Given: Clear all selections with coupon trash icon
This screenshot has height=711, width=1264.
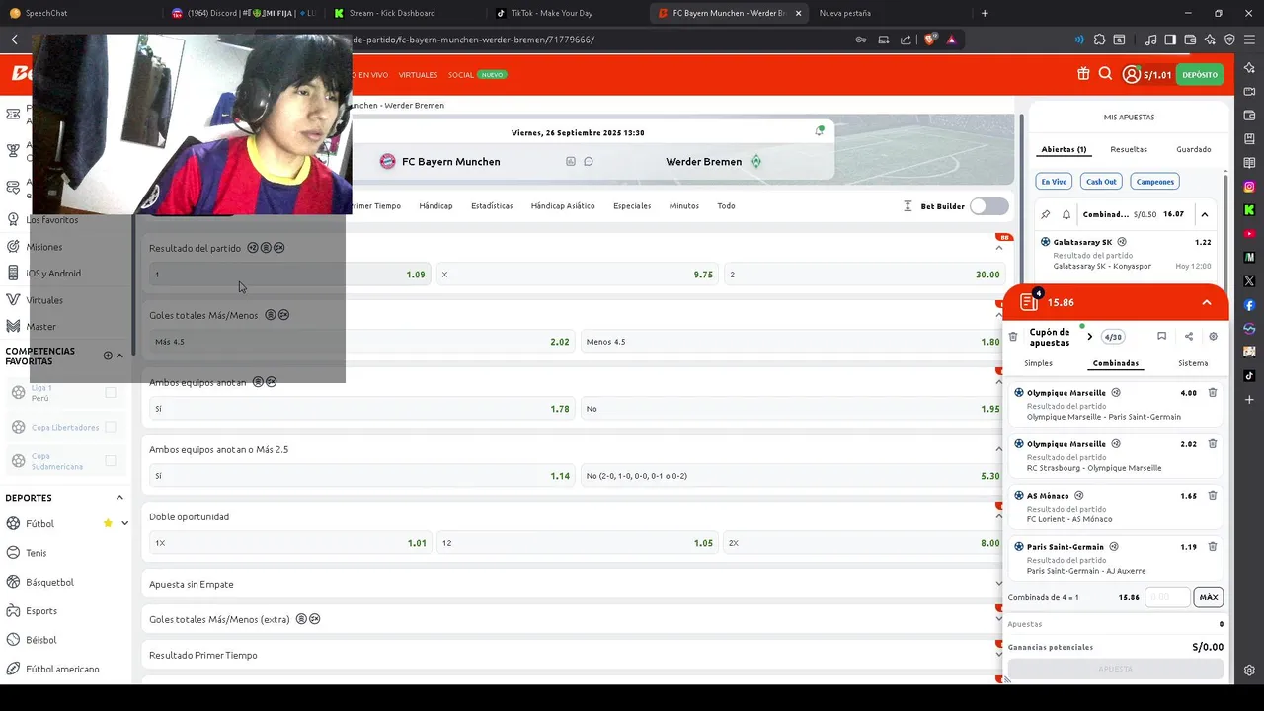Looking at the screenshot, I should coord(1013,337).
